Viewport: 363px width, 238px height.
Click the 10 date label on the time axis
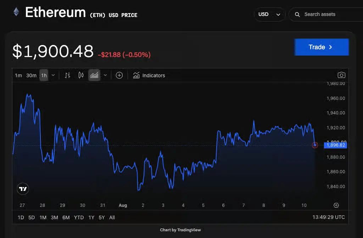tap(304, 205)
